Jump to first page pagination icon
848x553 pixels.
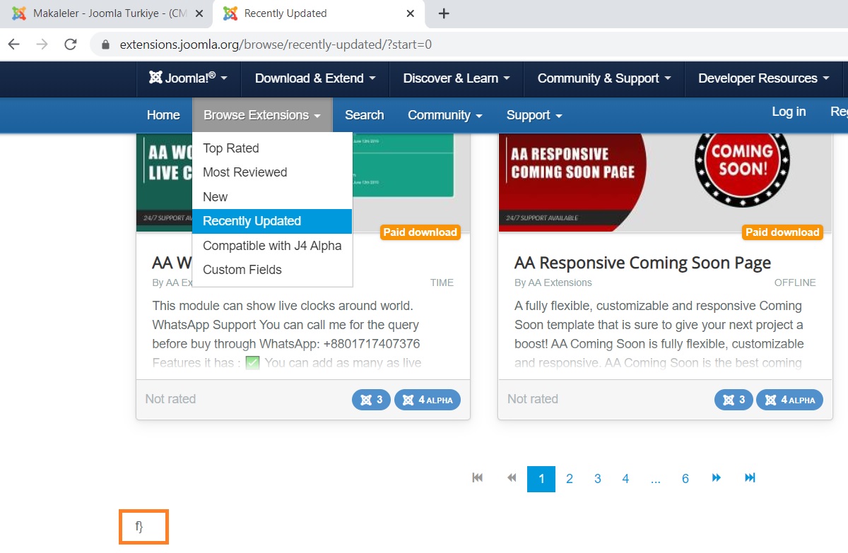(478, 478)
